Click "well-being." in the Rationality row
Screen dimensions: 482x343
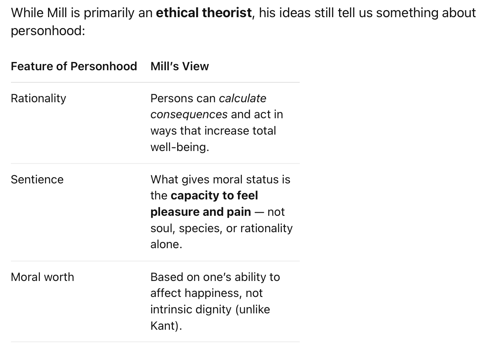180,147
